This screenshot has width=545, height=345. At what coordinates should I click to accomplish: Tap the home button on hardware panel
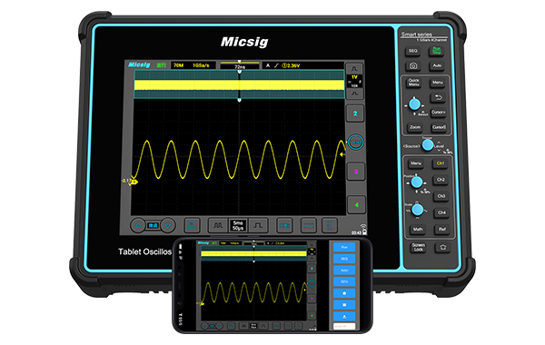(443, 247)
